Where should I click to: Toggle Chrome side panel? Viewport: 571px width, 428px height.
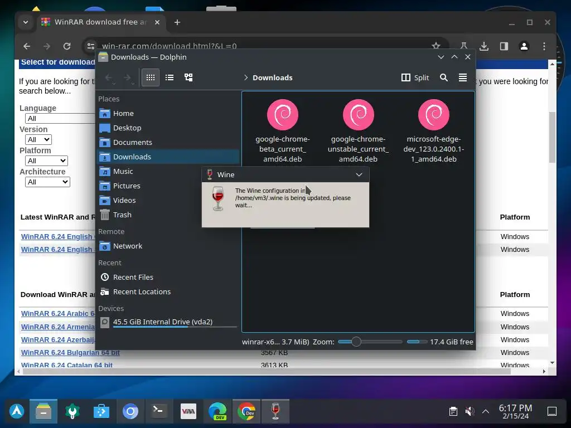pyautogui.click(x=504, y=46)
